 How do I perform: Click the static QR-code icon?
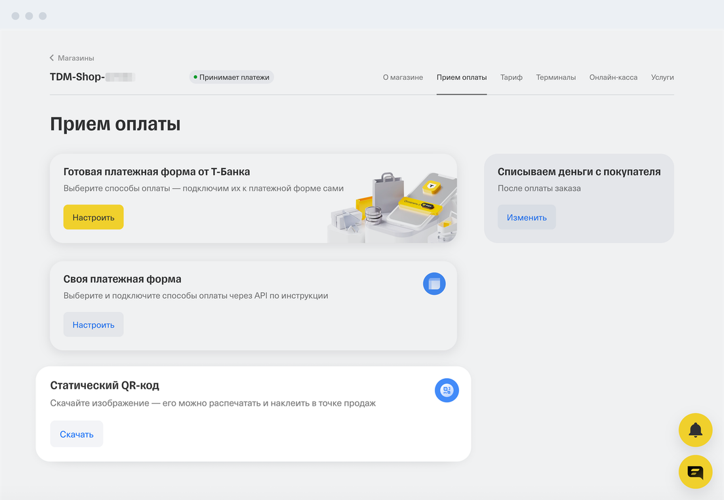click(447, 391)
